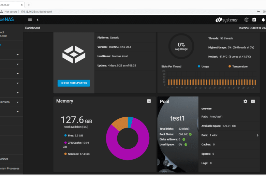
Task: Expand the fourth sidebar dropdown arrow
Action: (x=18, y=83)
